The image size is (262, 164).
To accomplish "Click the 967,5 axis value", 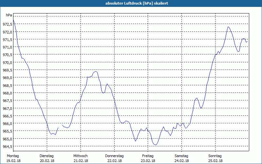I will (x=8, y=101).
